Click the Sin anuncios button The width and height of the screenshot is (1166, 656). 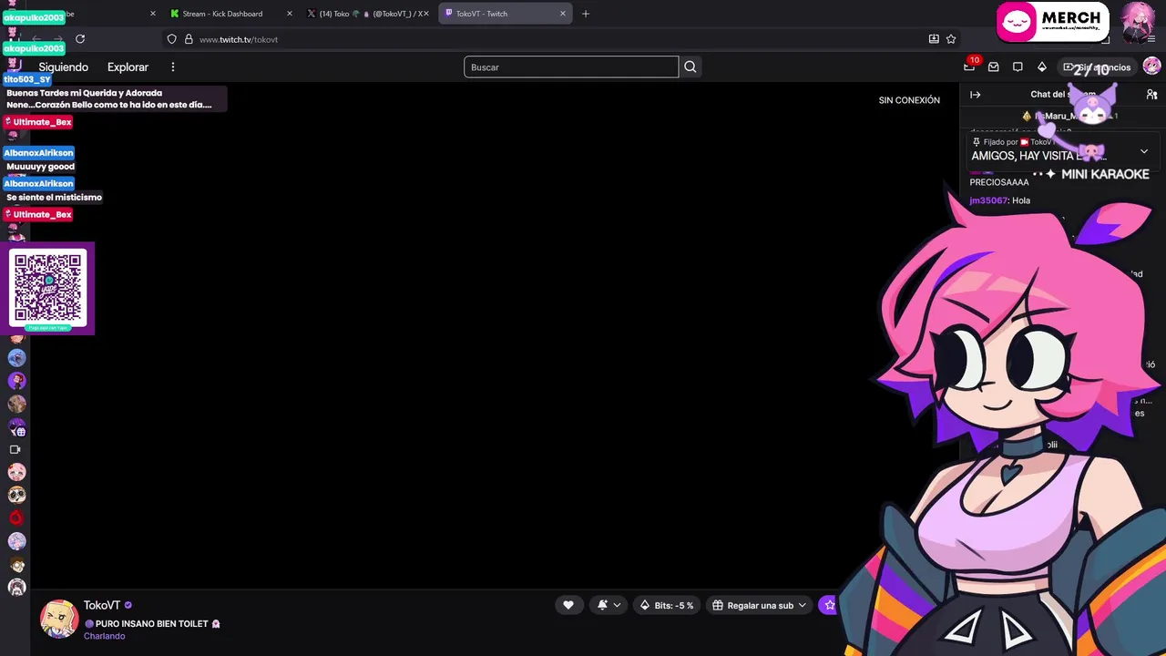1098,67
